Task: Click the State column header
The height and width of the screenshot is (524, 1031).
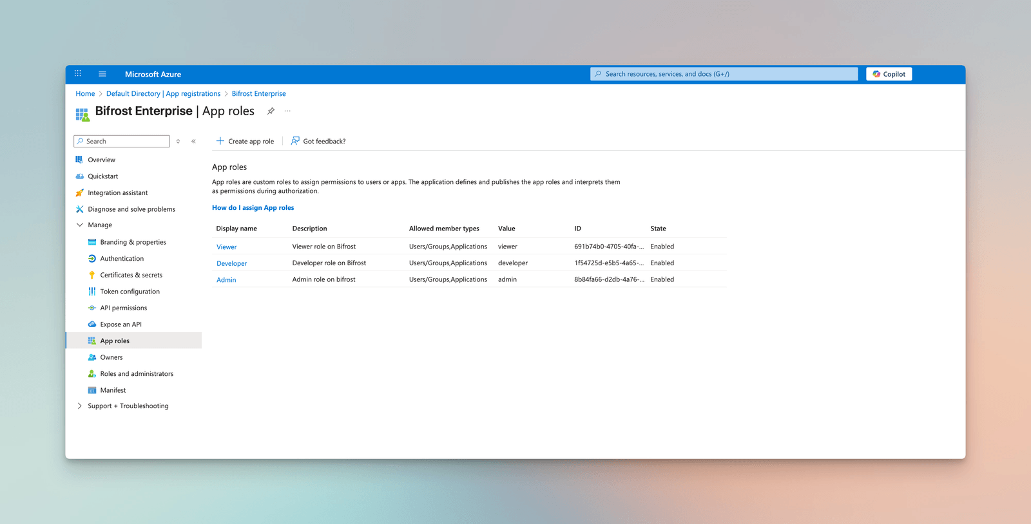Action: point(658,229)
